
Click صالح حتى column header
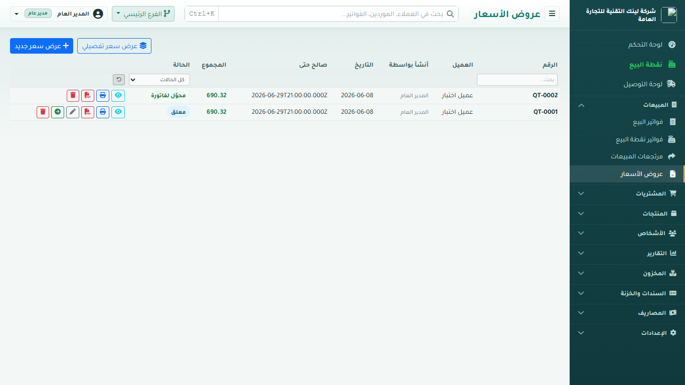point(314,65)
